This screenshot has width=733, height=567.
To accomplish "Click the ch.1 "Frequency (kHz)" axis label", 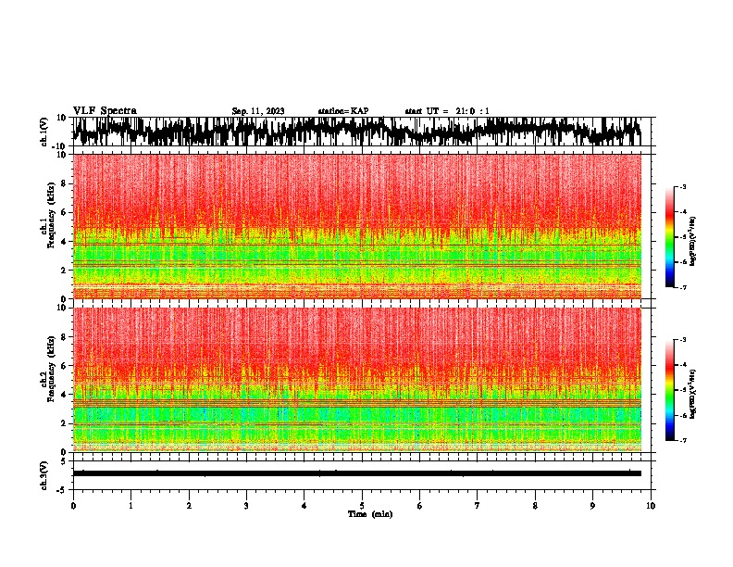I will (51, 215).
